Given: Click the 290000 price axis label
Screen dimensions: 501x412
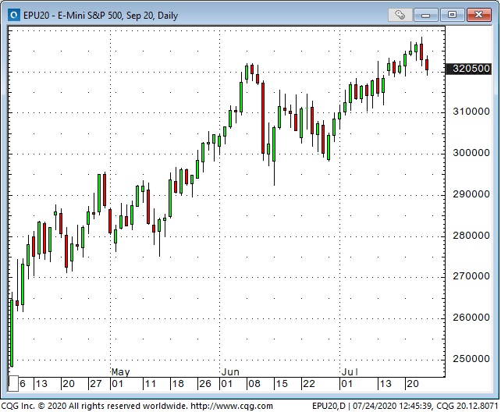Looking at the screenshot, I should pyautogui.click(x=471, y=194).
